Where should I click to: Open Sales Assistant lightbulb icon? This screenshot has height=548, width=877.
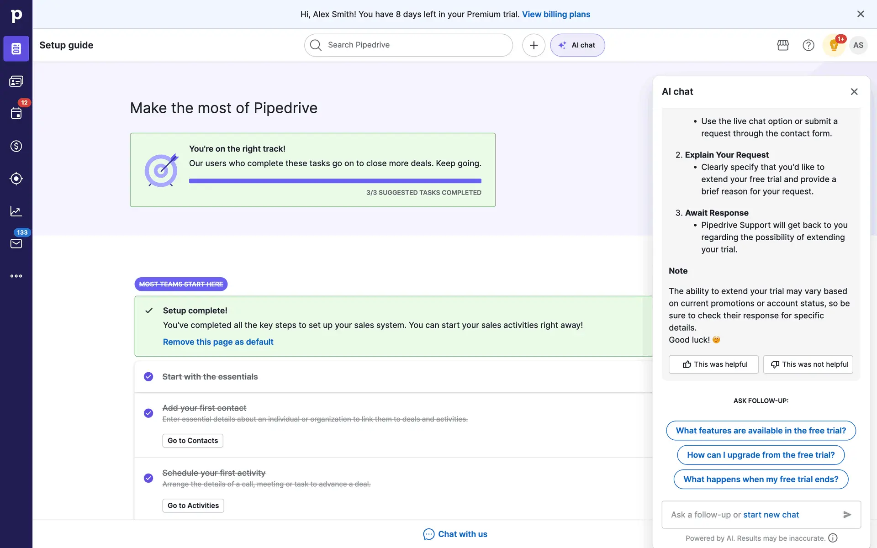click(834, 45)
